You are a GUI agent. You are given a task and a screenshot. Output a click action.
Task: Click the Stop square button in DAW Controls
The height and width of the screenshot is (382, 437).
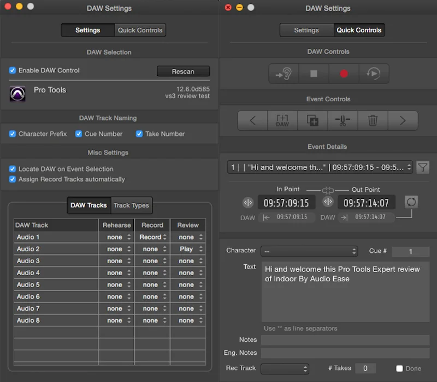314,74
